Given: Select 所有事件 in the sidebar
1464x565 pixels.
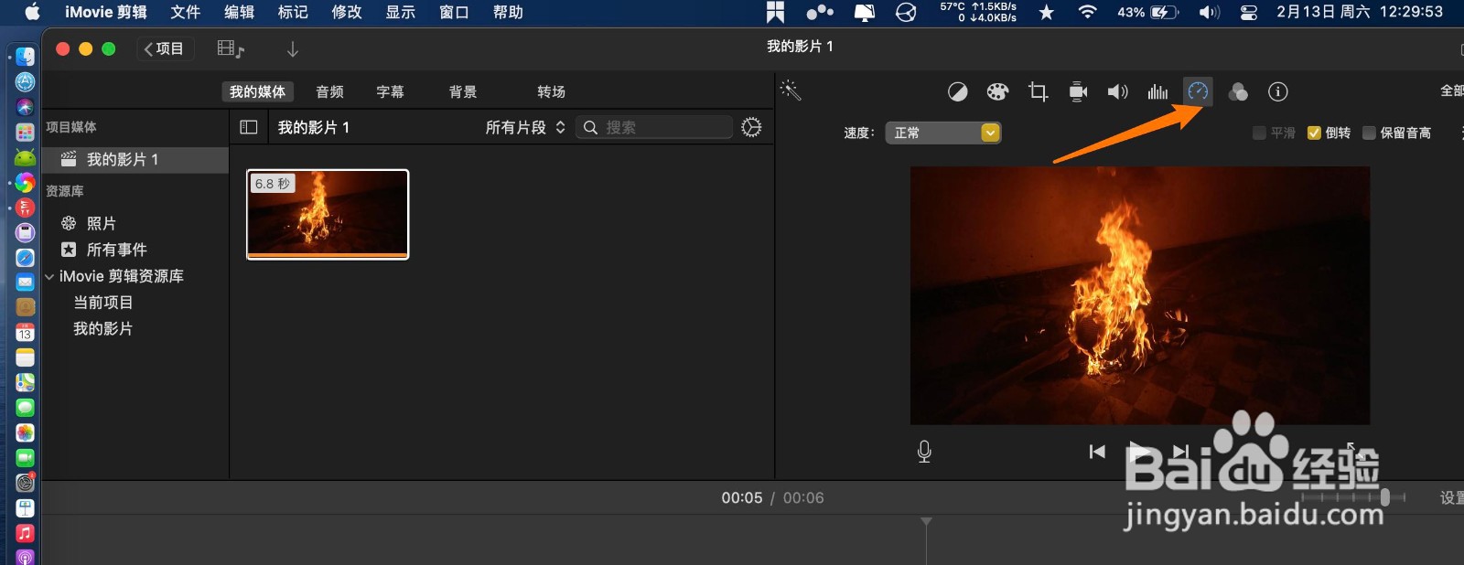Looking at the screenshot, I should click(116, 250).
